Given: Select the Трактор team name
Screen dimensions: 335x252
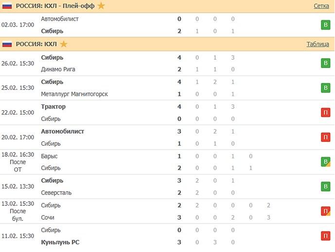Looking at the screenshot, I should [x=53, y=107].
